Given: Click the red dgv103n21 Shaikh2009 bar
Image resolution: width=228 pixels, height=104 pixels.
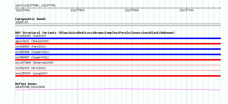Looking at the screenshot, I should pos(118,44).
